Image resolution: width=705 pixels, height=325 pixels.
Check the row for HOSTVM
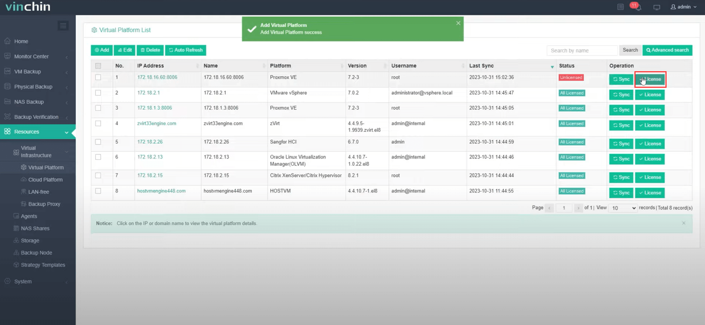[98, 191]
